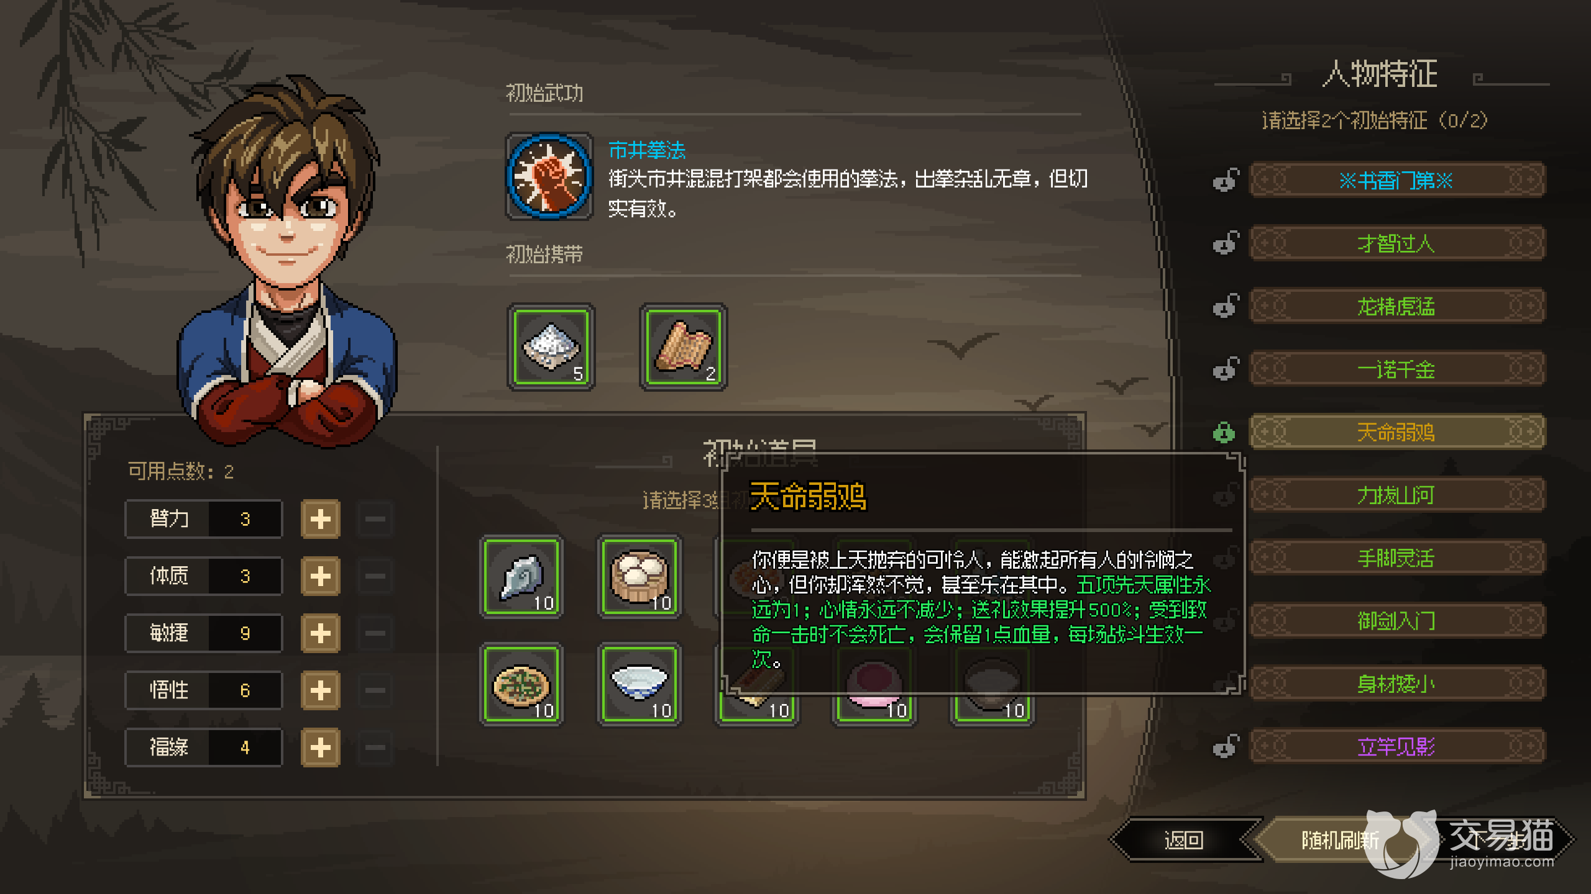Toggle the lock beside ※书香门第※ trait
The width and height of the screenshot is (1591, 894).
1226,181
